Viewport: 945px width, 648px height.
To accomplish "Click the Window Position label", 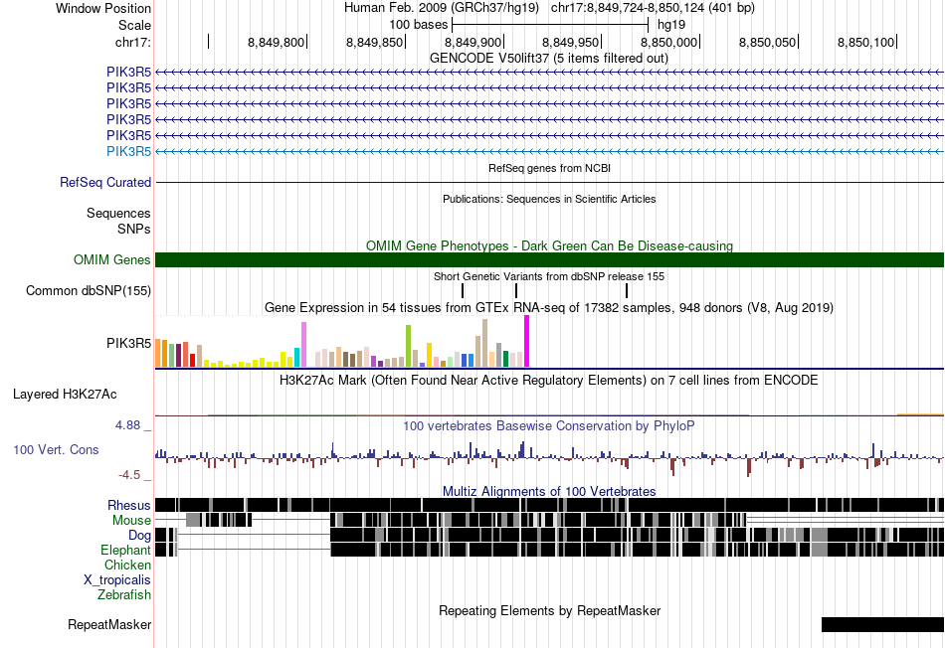I will click(103, 8).
